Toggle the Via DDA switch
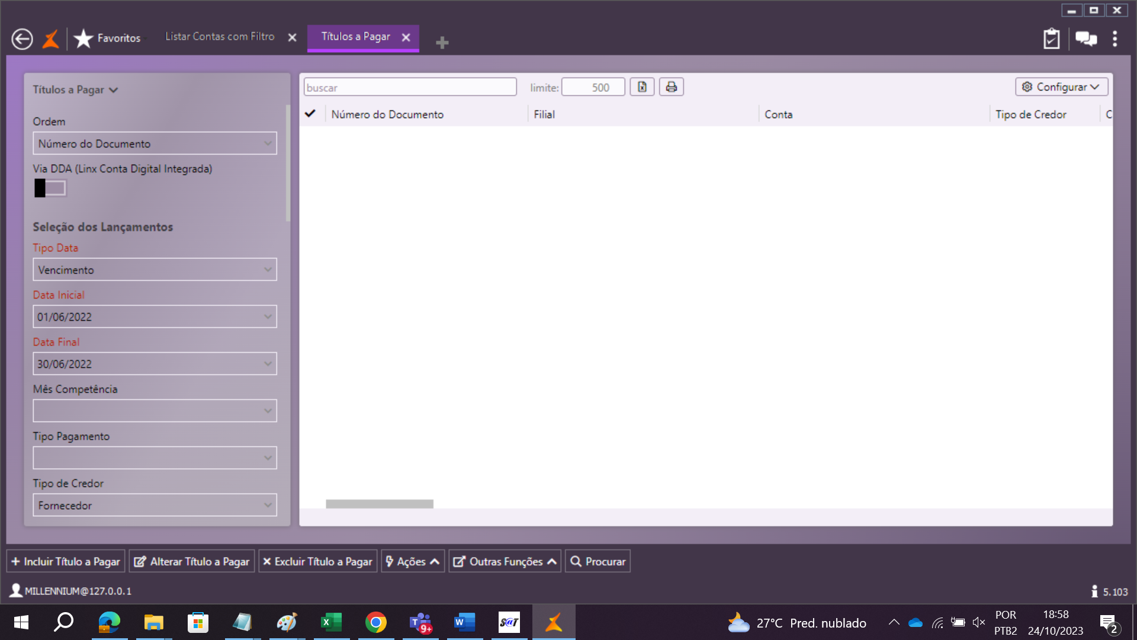Viewport: 1137px width, 640px height. pos(50,188)
